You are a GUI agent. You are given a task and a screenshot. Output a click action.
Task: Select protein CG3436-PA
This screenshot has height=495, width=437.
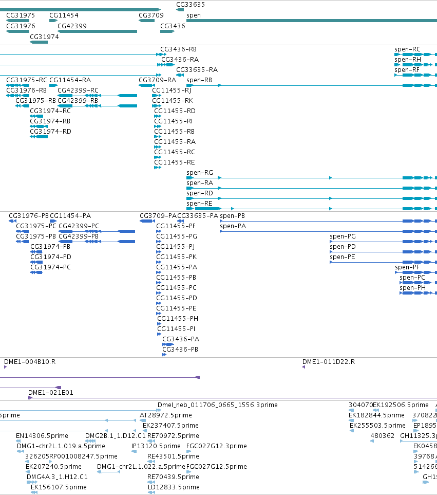point(181,339)
